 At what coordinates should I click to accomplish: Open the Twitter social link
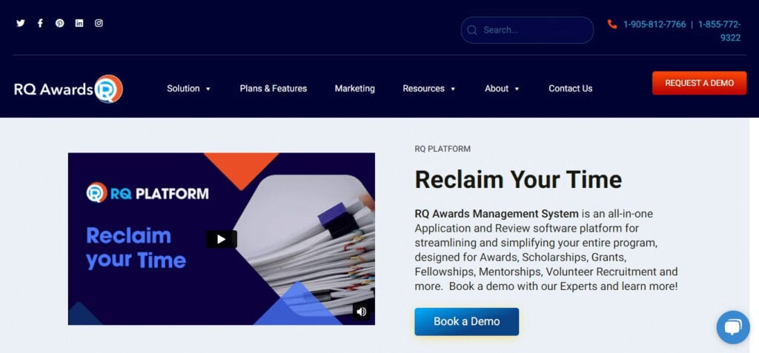coord(20,23)
